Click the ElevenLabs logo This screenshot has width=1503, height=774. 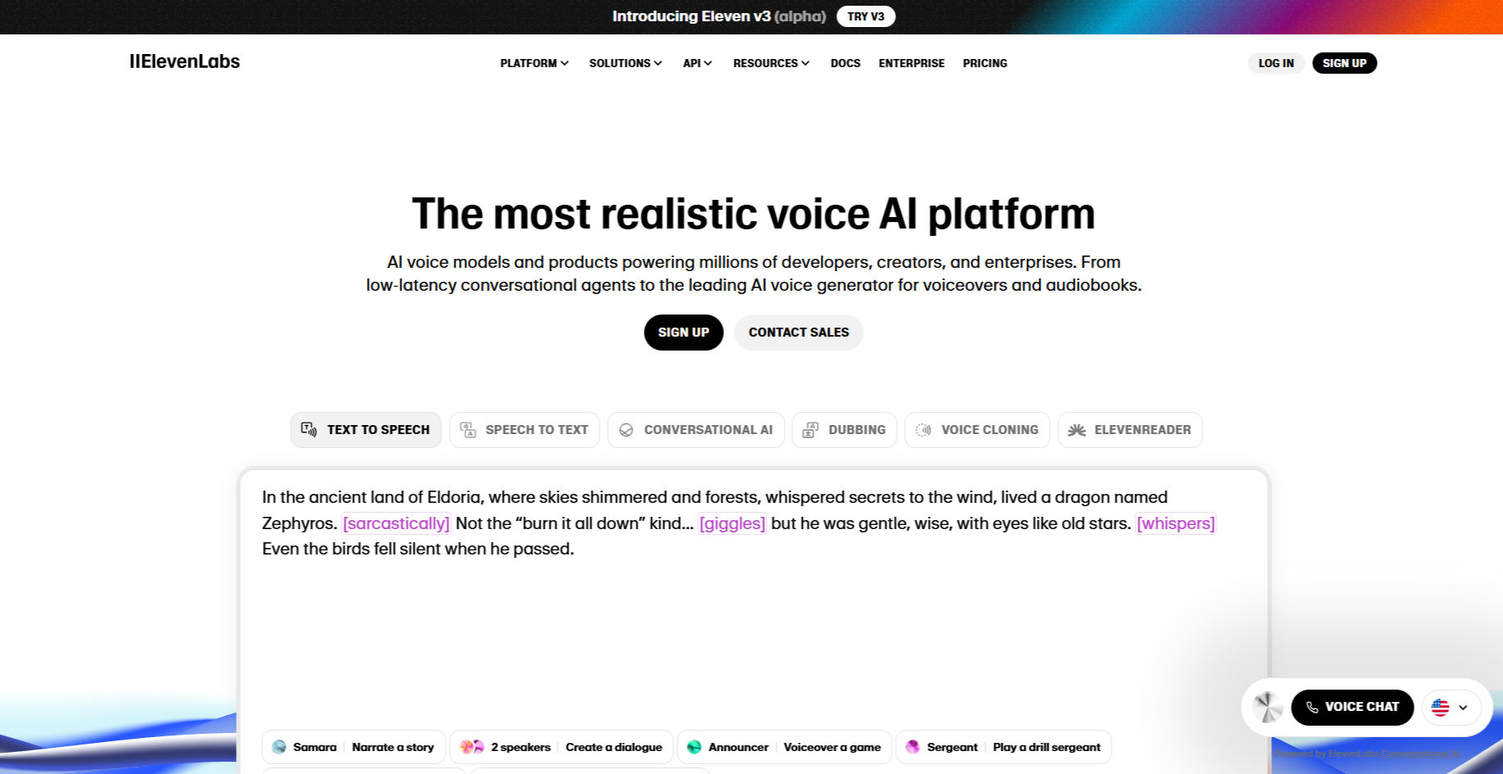click(184, 62)
